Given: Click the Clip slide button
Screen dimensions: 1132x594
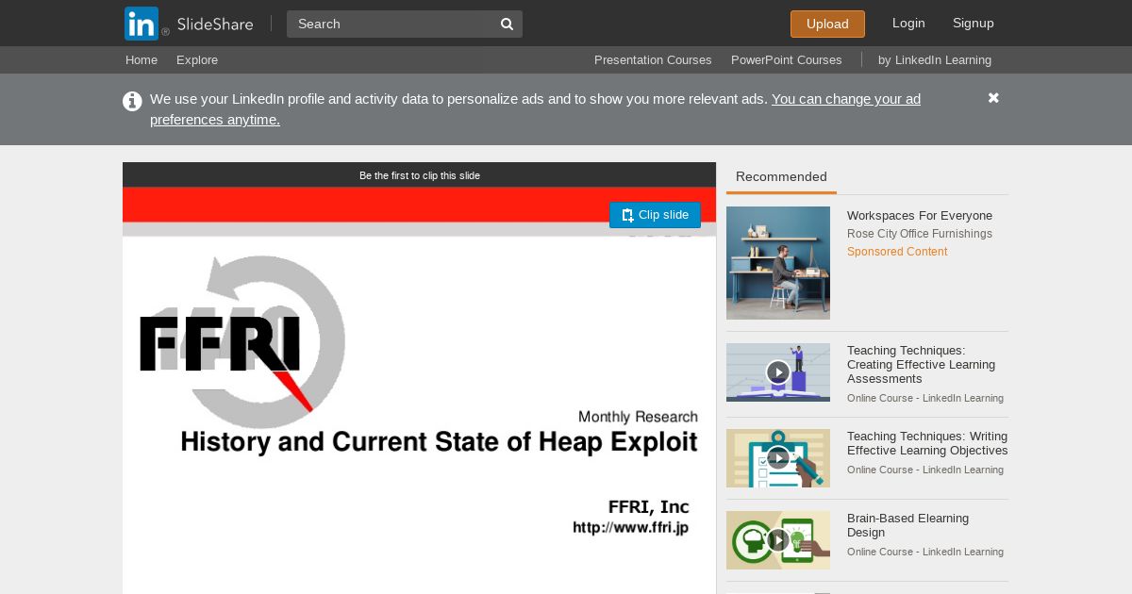Looking at the screenshot, I should tap(655, 215).
